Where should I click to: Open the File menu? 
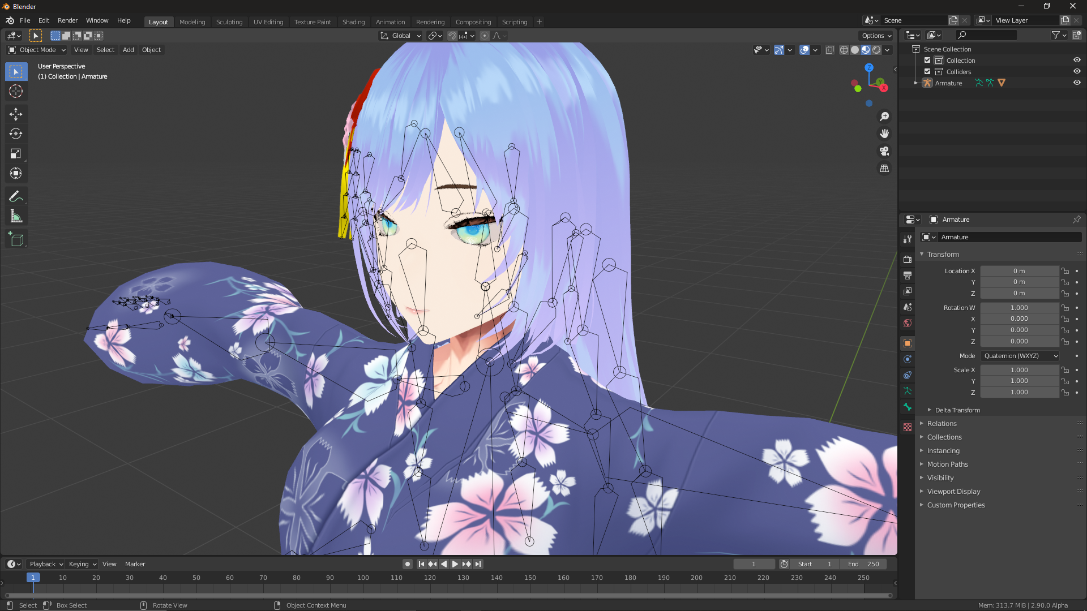pos(25,20)
